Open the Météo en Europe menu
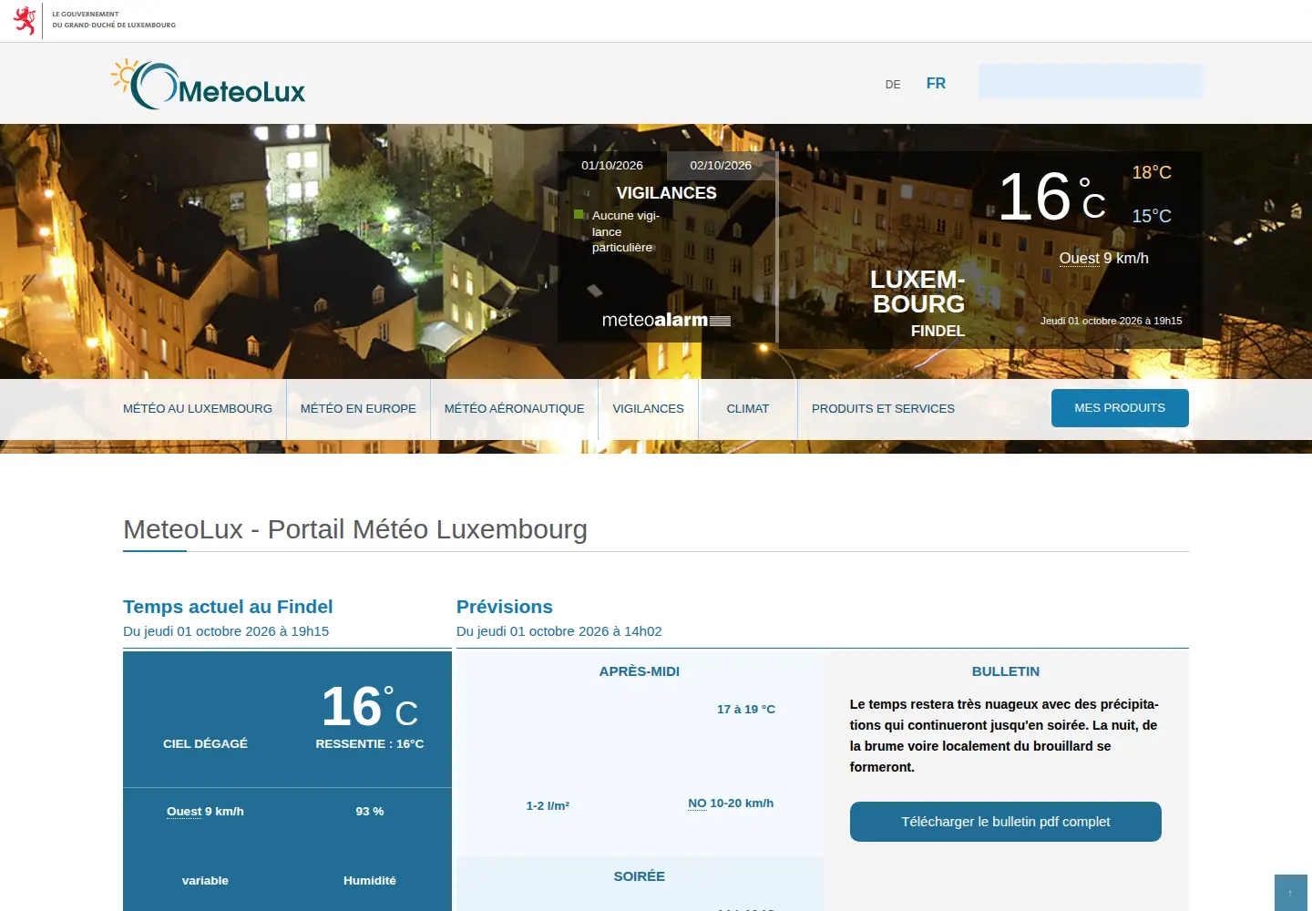The width and height of the screenshot is (1312, 911). [358, 409]
